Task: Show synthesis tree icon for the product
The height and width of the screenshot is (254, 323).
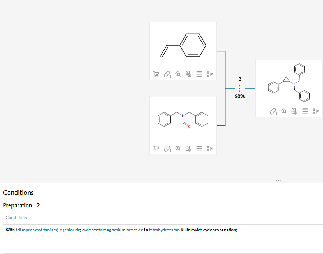Action: pos(316,111)
